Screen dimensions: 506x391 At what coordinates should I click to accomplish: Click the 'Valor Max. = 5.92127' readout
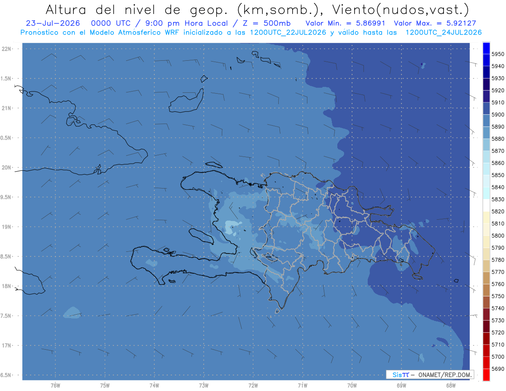click(x=435, y=23)
